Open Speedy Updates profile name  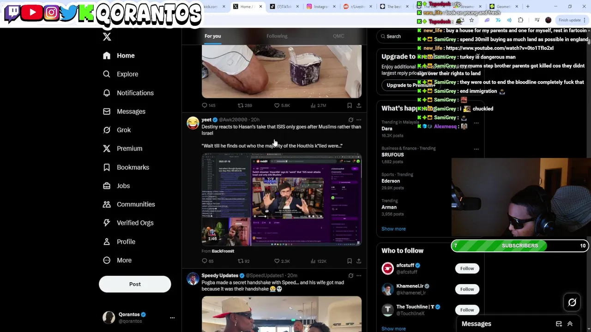point(220,276)
